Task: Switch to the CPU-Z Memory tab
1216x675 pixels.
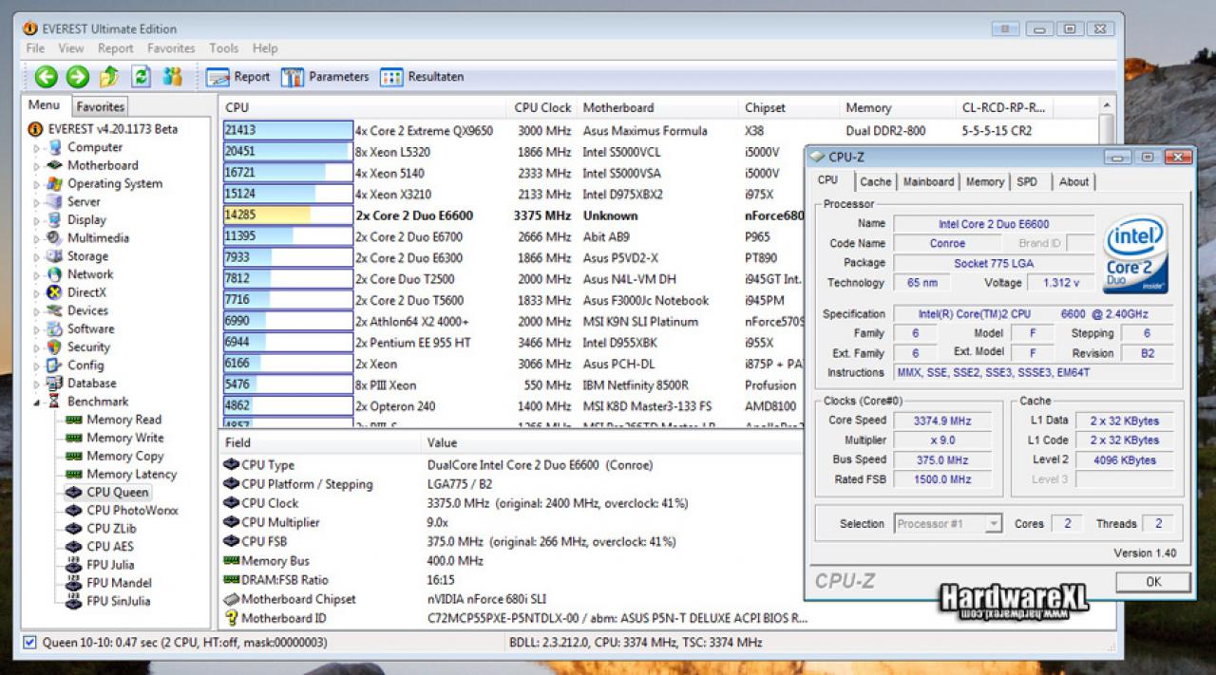Action: pyautogui.click(x=985, y=181)
